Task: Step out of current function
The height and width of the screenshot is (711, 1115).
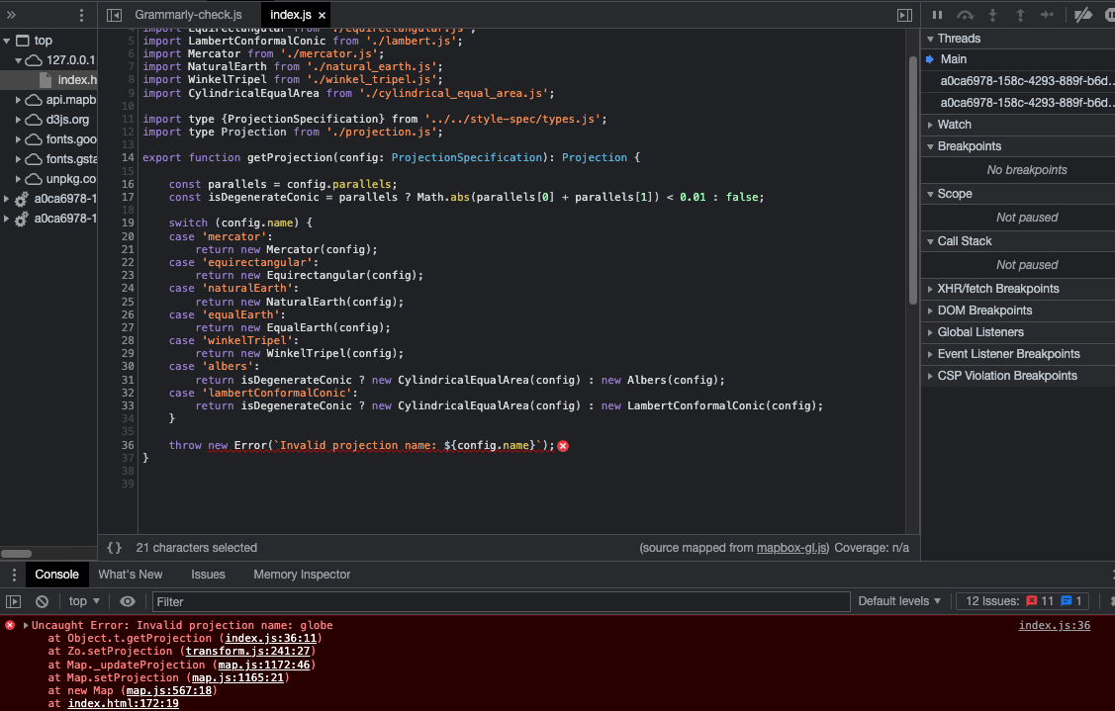Action: pyautogui.click(x=1021, y=15)
